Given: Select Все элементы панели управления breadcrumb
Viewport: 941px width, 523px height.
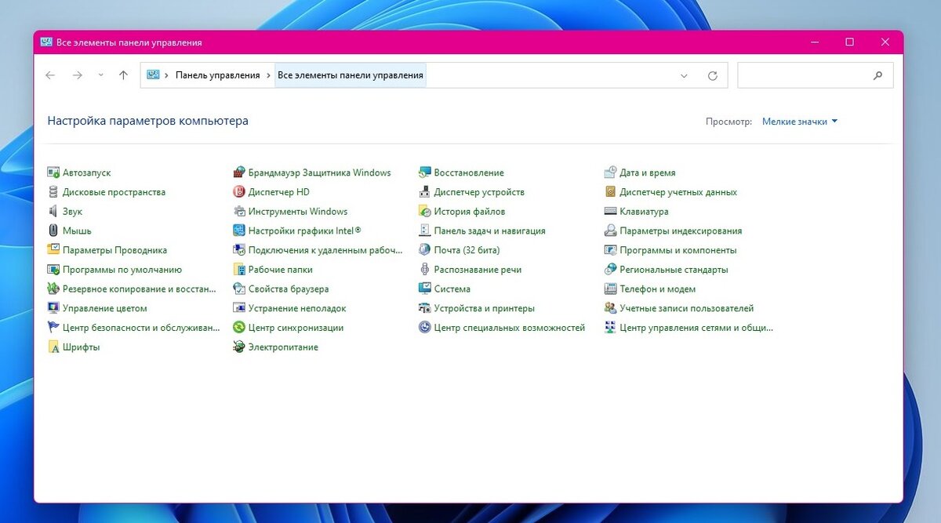Looking at the screenshot, I should 351,75.
